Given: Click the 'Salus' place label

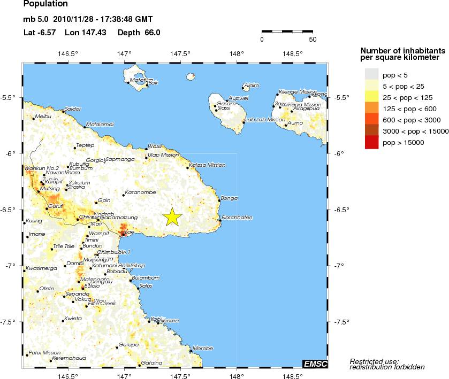Looking at the screenshot, I should 146,286.
